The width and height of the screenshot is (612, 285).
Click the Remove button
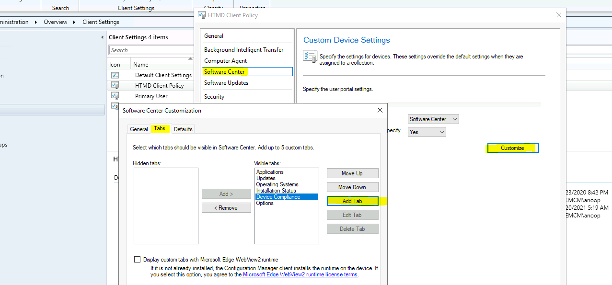click(226, 208)
